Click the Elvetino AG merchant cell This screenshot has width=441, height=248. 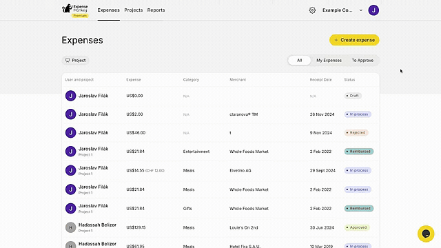240,170
